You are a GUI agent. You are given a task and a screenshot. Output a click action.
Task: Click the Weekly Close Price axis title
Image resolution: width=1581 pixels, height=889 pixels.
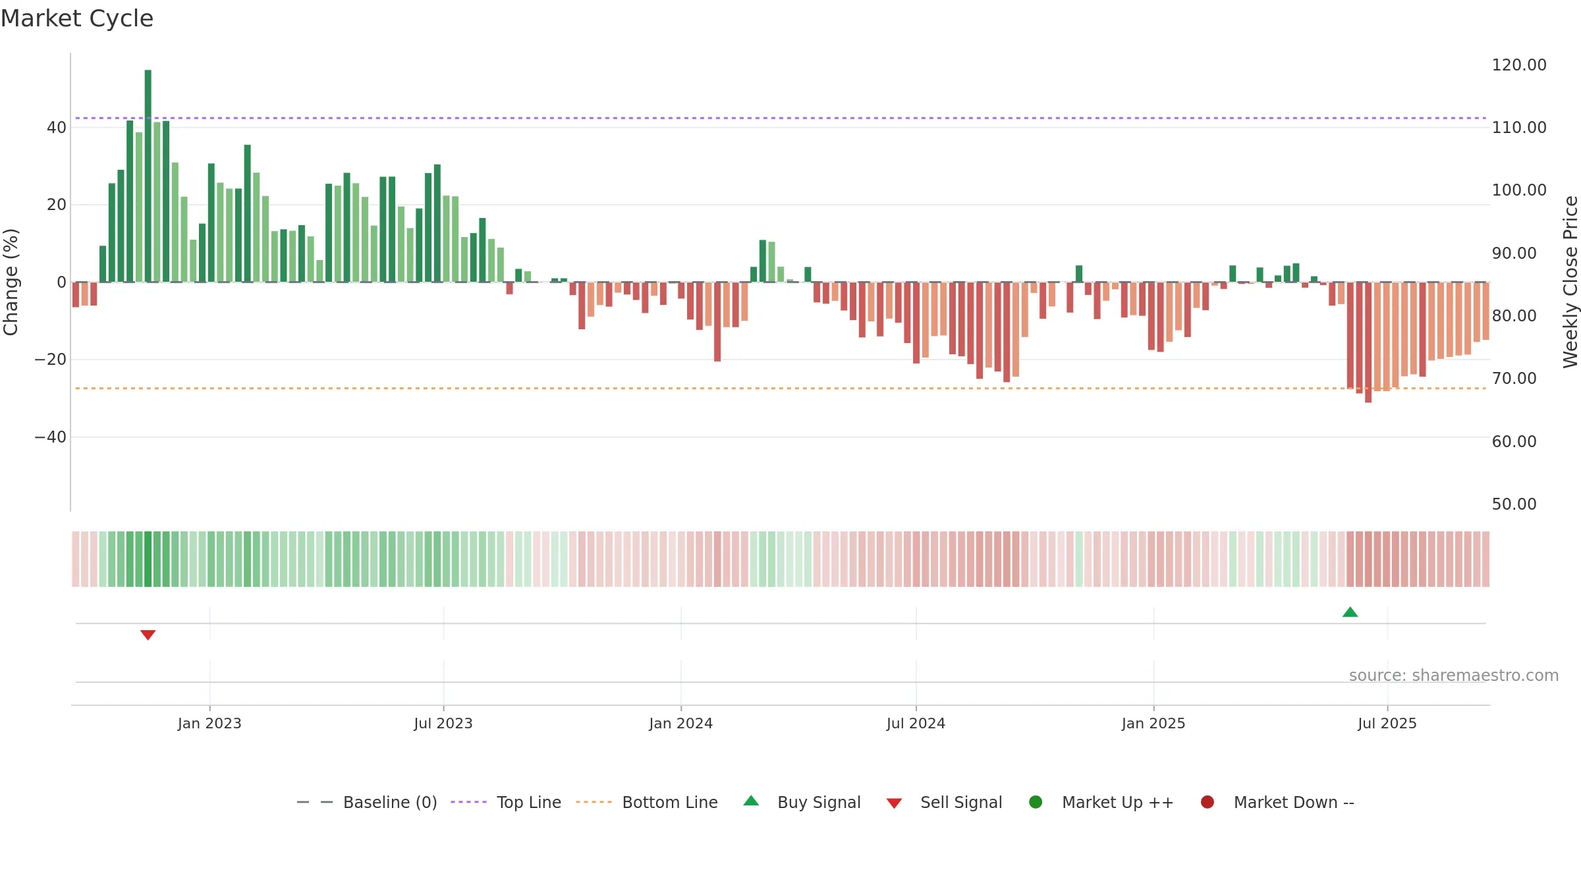coord(1570,282)
